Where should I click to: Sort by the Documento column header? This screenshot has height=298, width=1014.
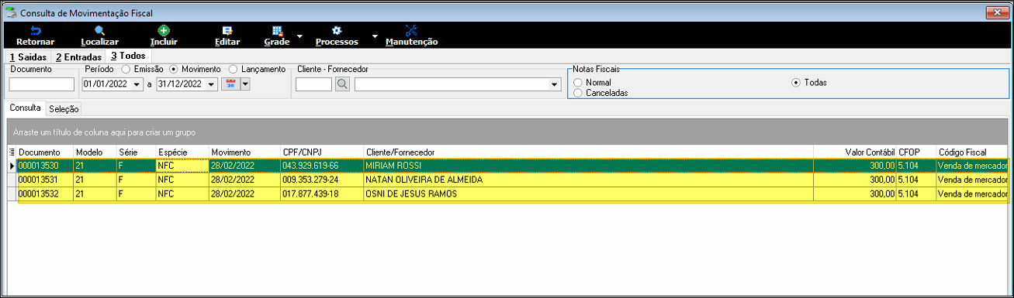click(x=45, y=152)
